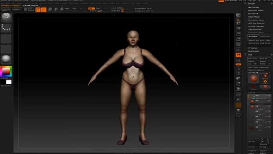273x154 pixels.
Task: Expand UV Master submenu
Action: [x=253, y=48]
